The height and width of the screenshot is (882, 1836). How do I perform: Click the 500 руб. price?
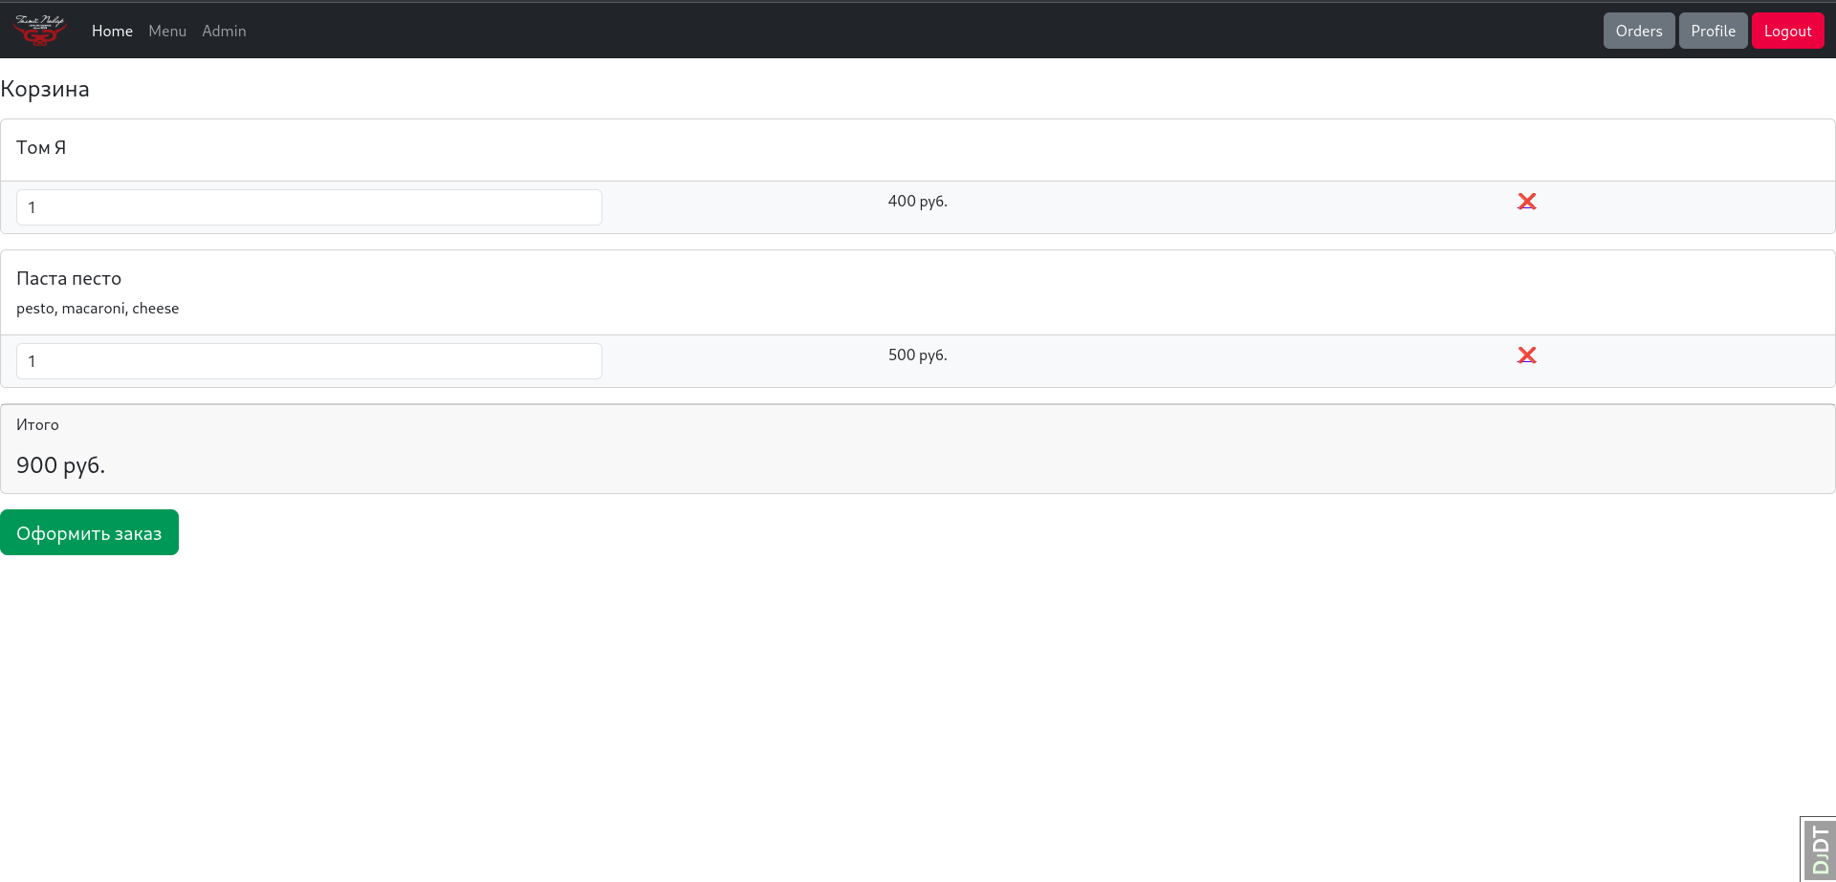point(917,355)
